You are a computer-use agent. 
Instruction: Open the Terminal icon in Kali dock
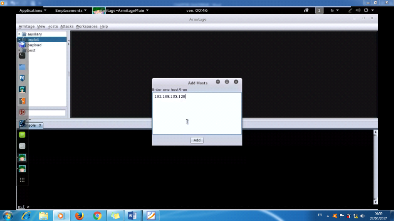point(22,55)
